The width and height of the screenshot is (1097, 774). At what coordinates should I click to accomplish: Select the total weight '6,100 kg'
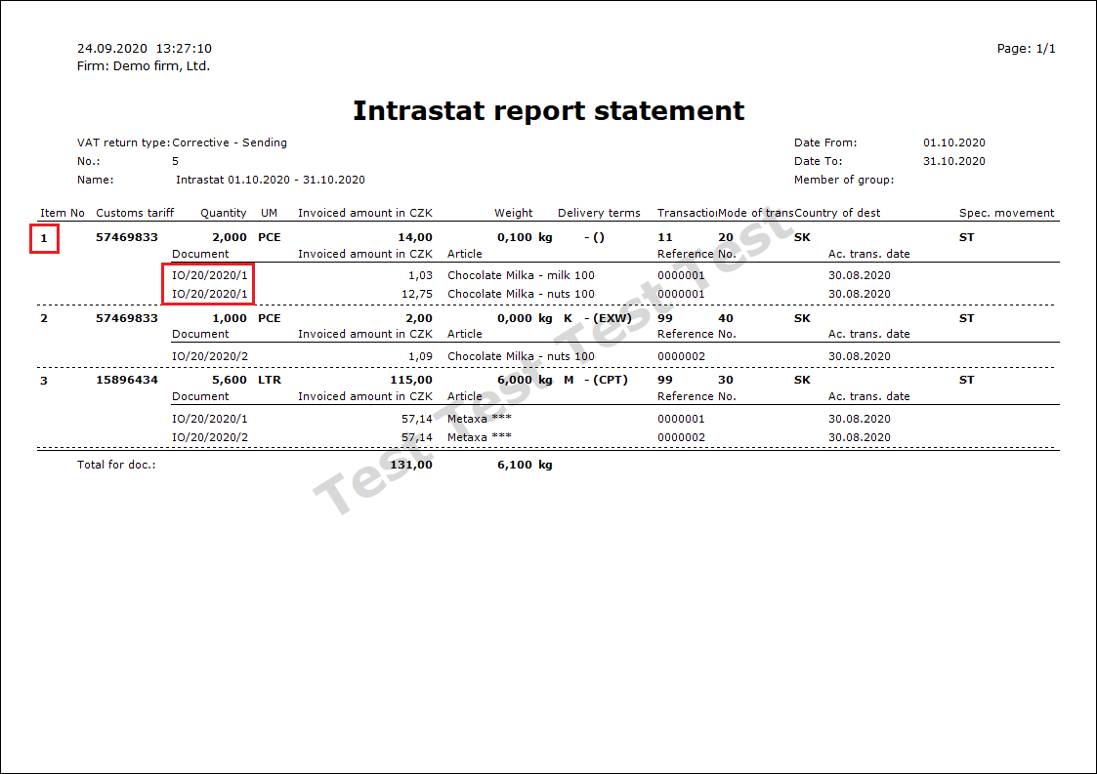click(x=525, y=465)
